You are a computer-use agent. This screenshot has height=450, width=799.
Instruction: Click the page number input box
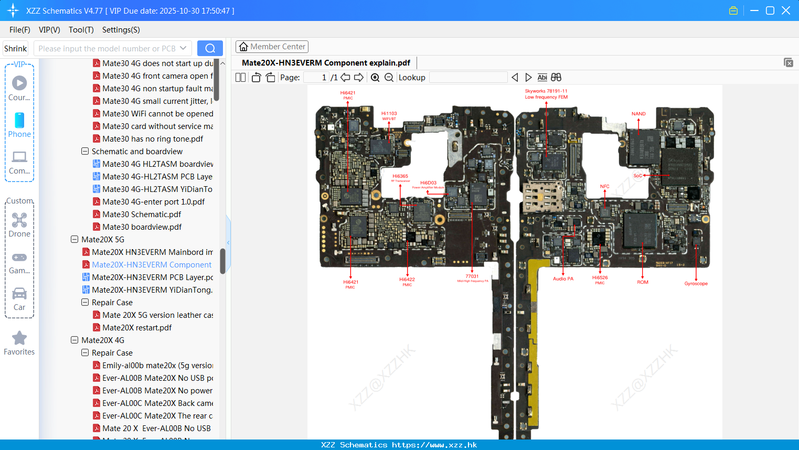pos(316,78)
